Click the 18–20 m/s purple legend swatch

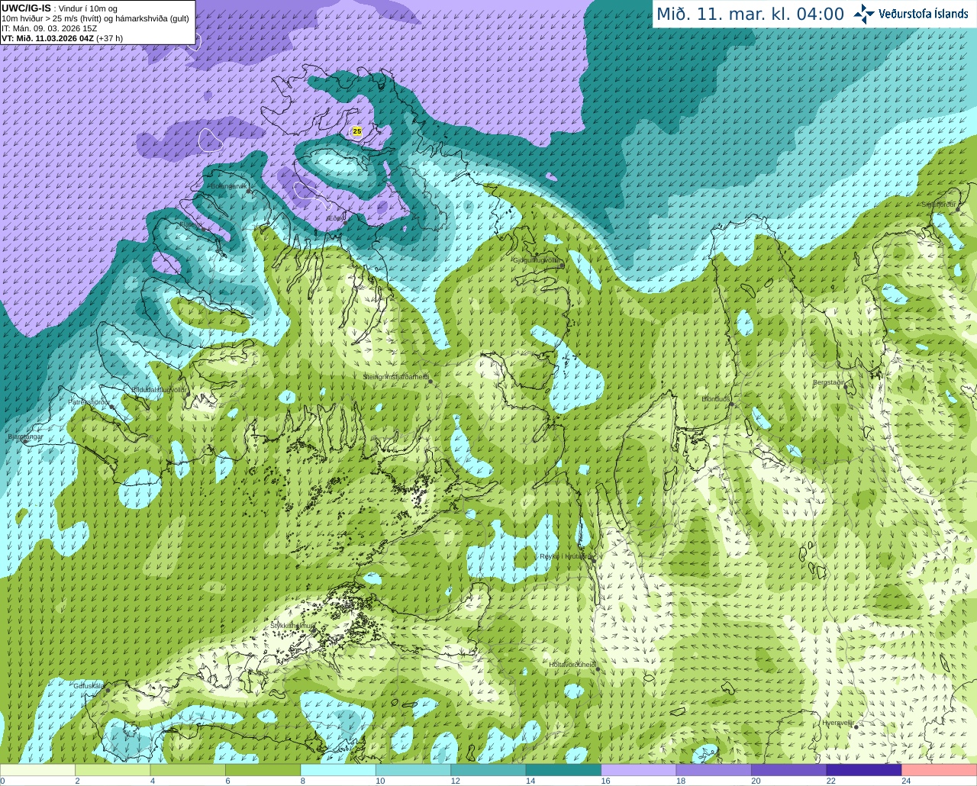tap(714, 770)
